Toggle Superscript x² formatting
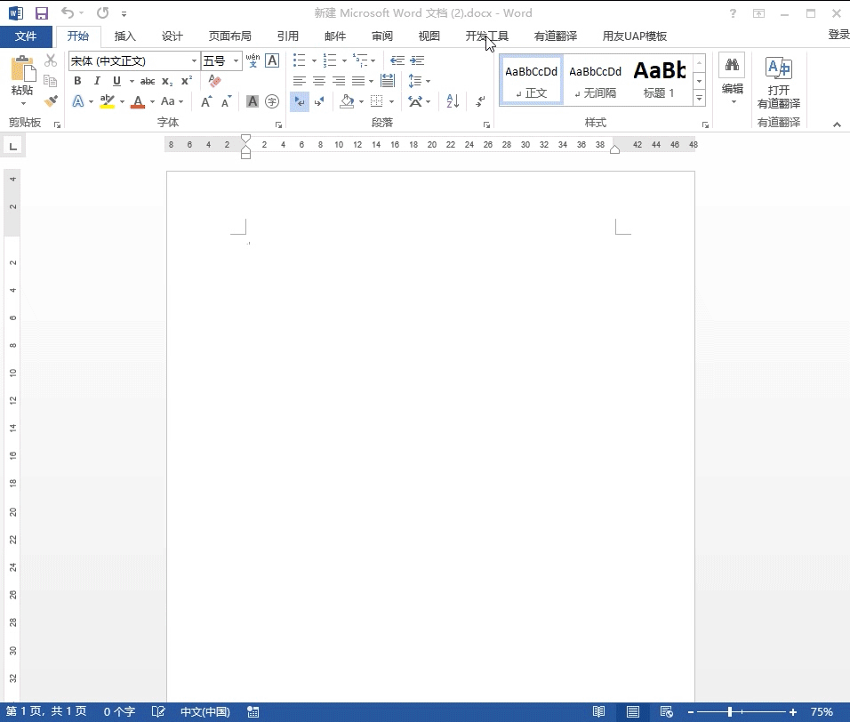Viewport: 850px width, 722px height. tap(187, 81)
